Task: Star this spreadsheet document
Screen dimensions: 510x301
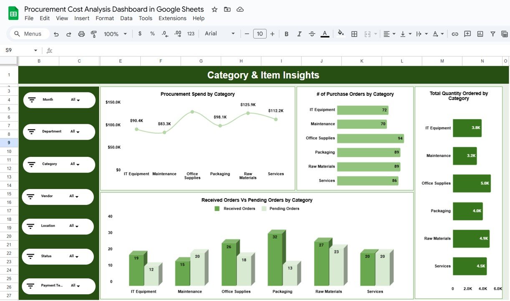Action: click(x=215, y=9)
